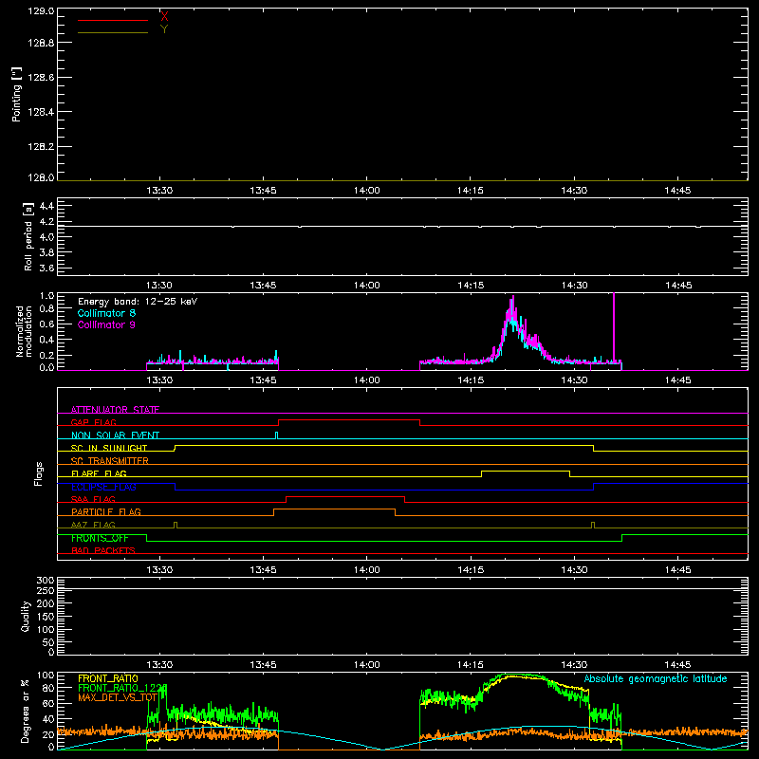
Task: Click the 4.4 tick on Roll period axis
Action: tap(46, 206)
